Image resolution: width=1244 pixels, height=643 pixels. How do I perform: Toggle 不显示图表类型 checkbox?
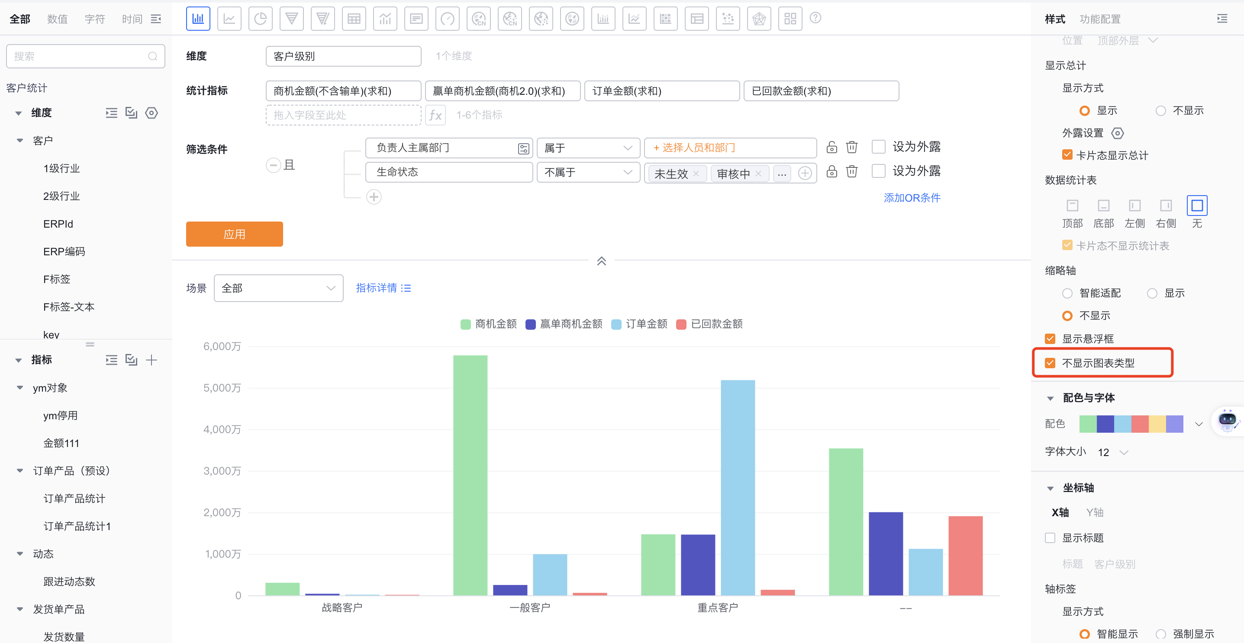(1050, 363)
